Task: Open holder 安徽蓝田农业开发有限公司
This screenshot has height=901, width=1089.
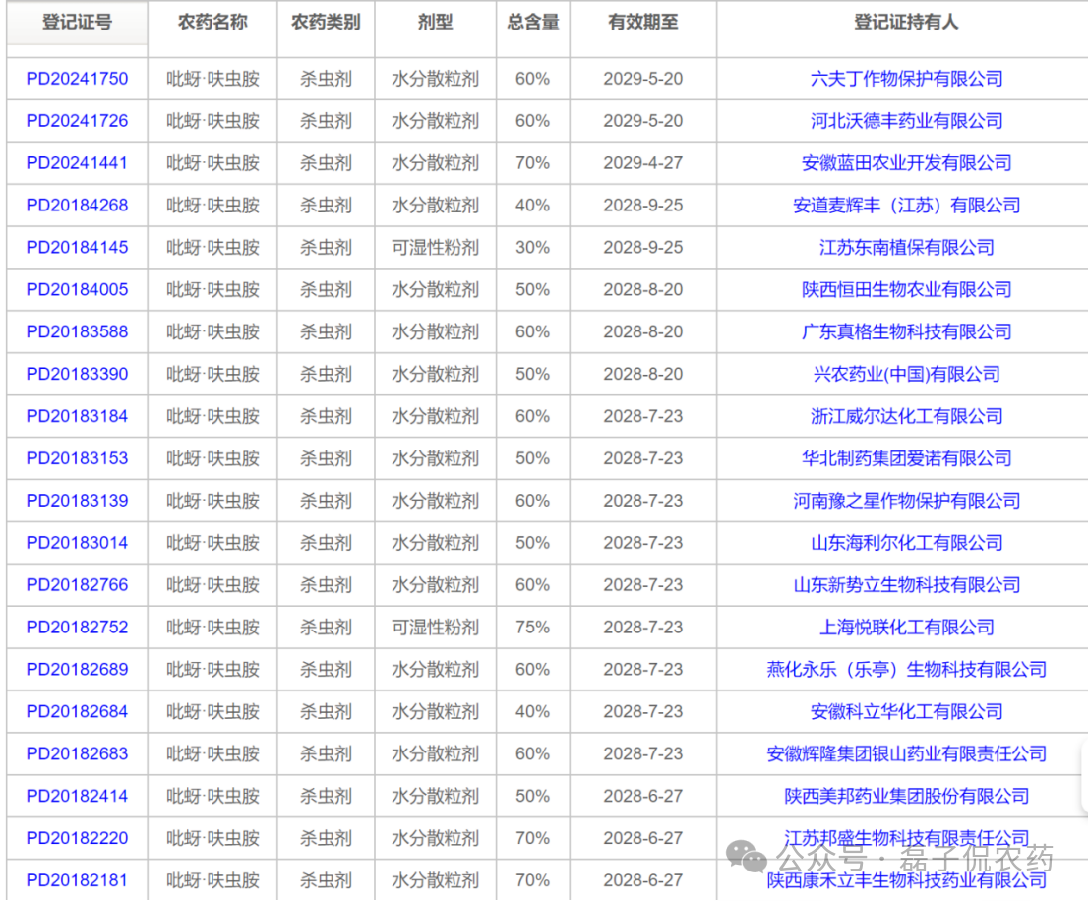Action: coord(906,163)
